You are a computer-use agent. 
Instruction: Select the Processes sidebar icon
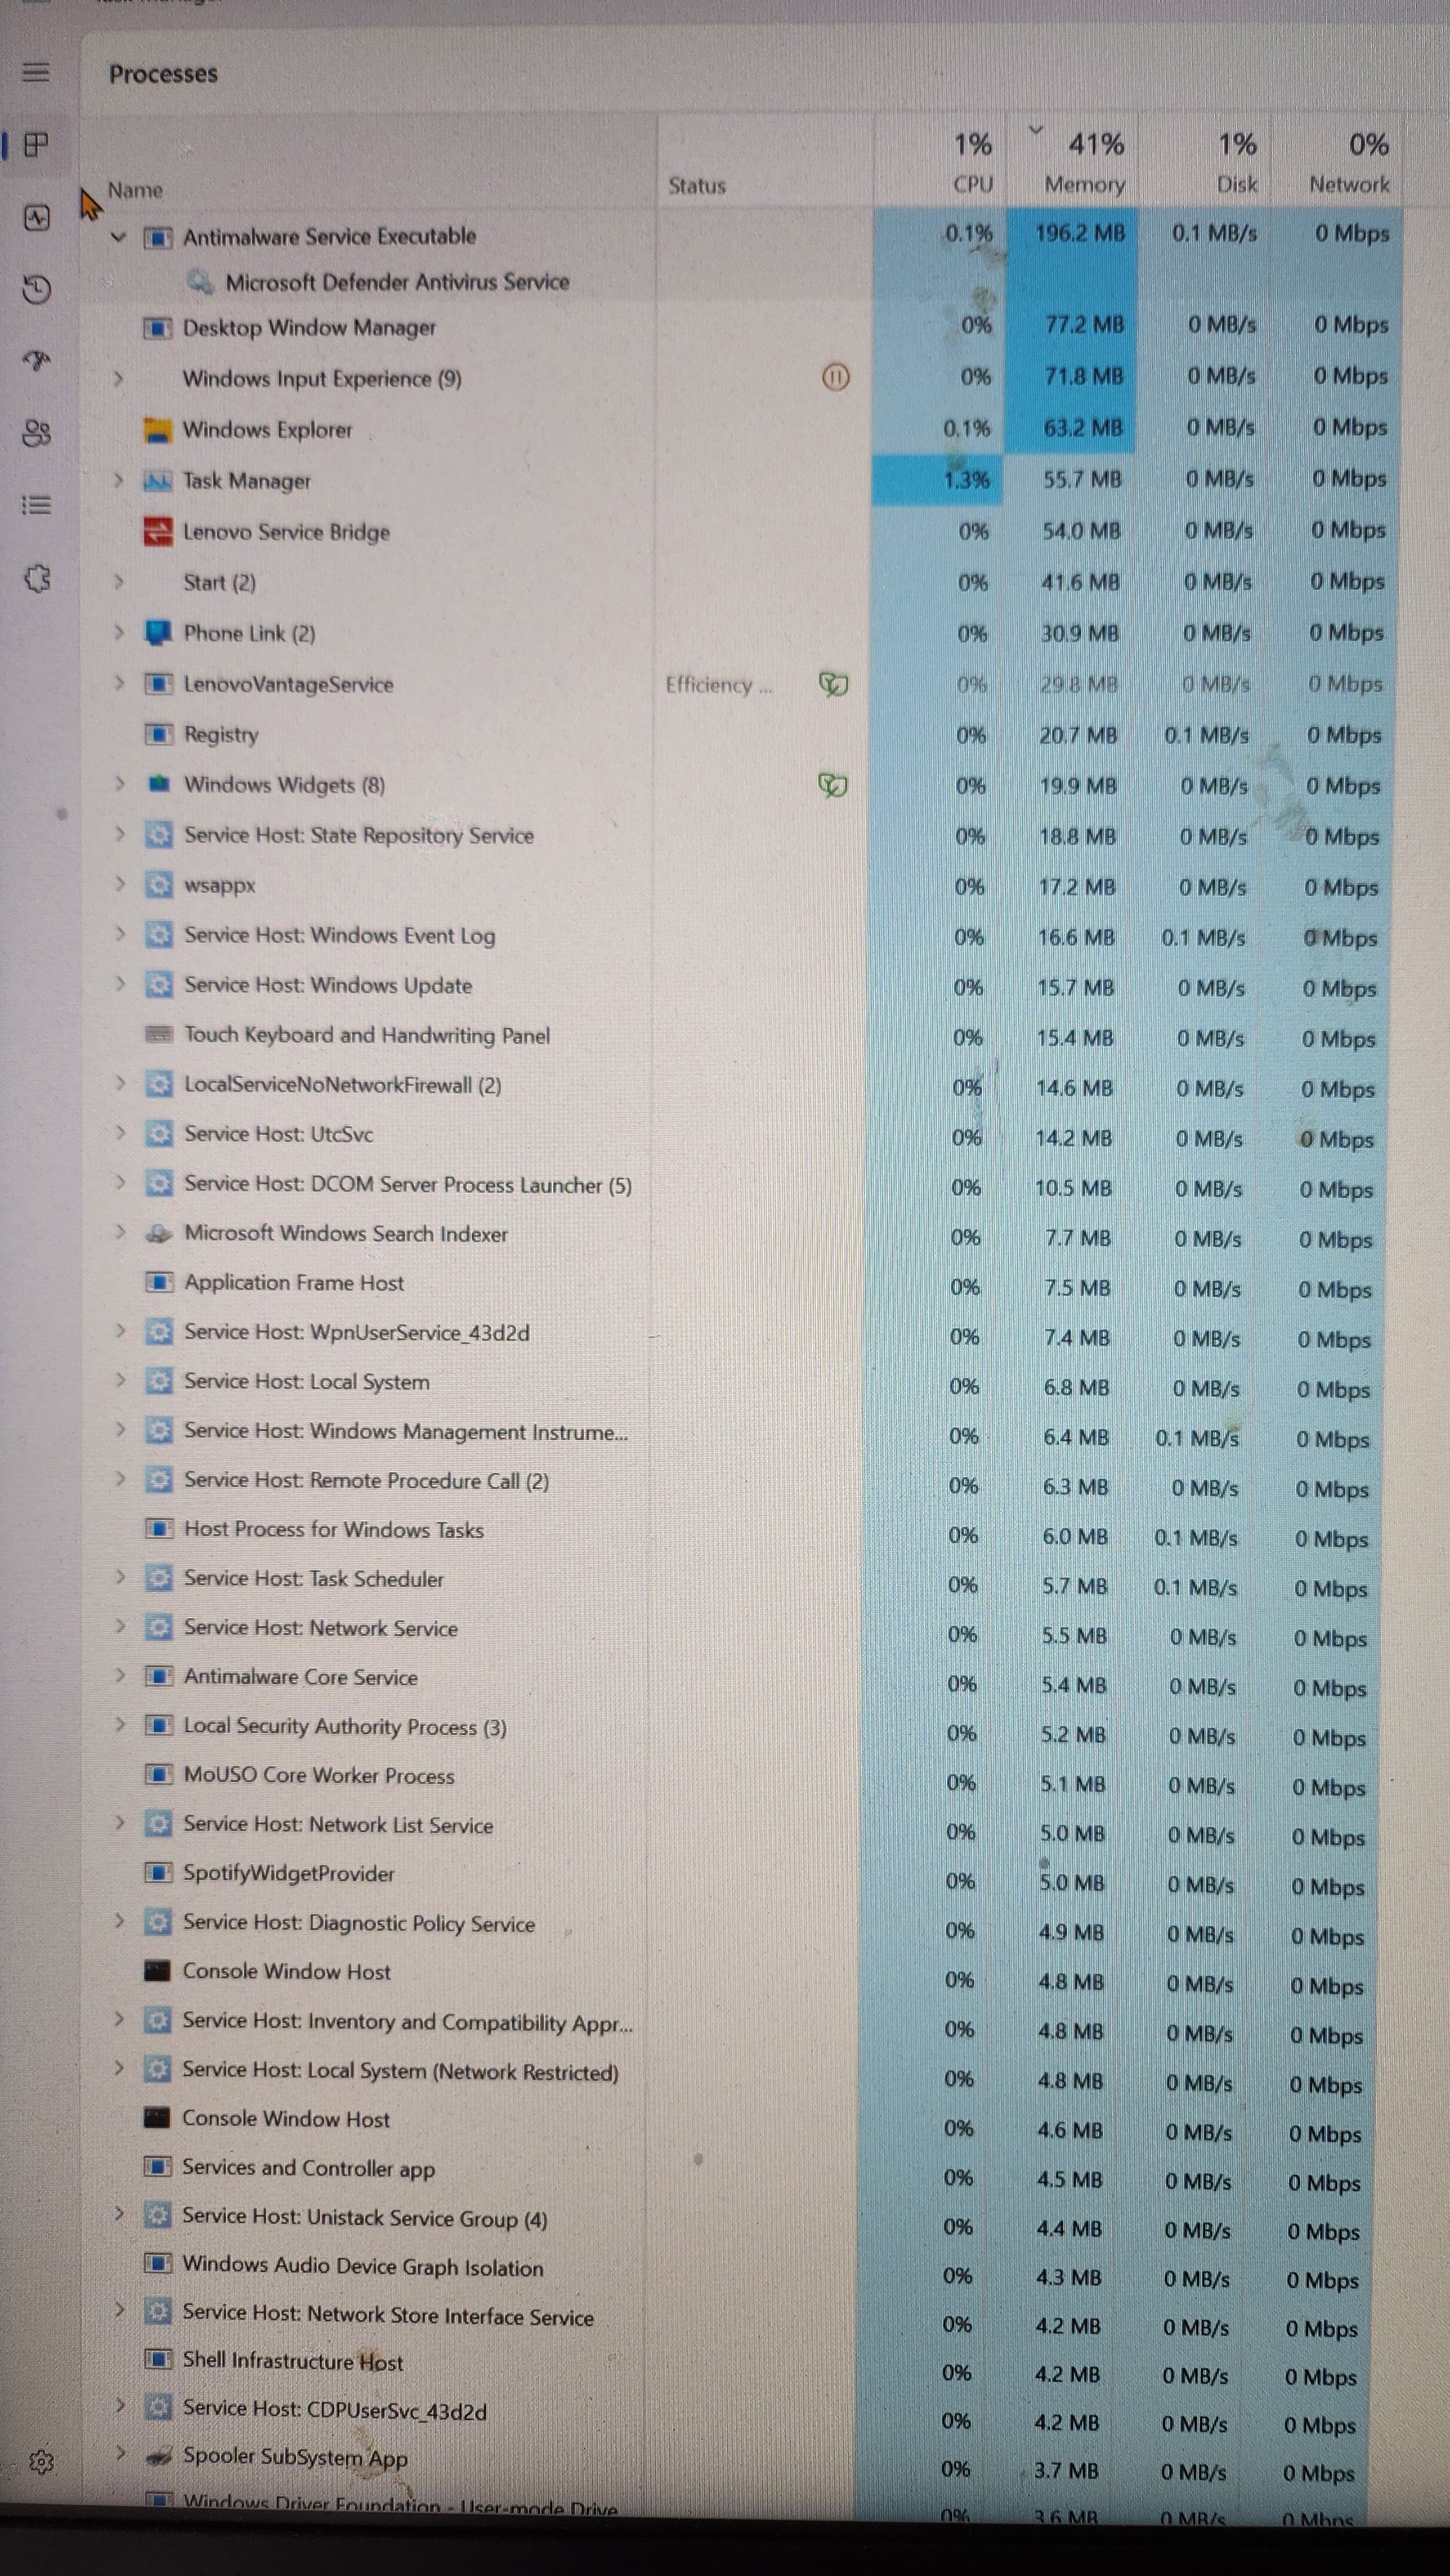36,145
